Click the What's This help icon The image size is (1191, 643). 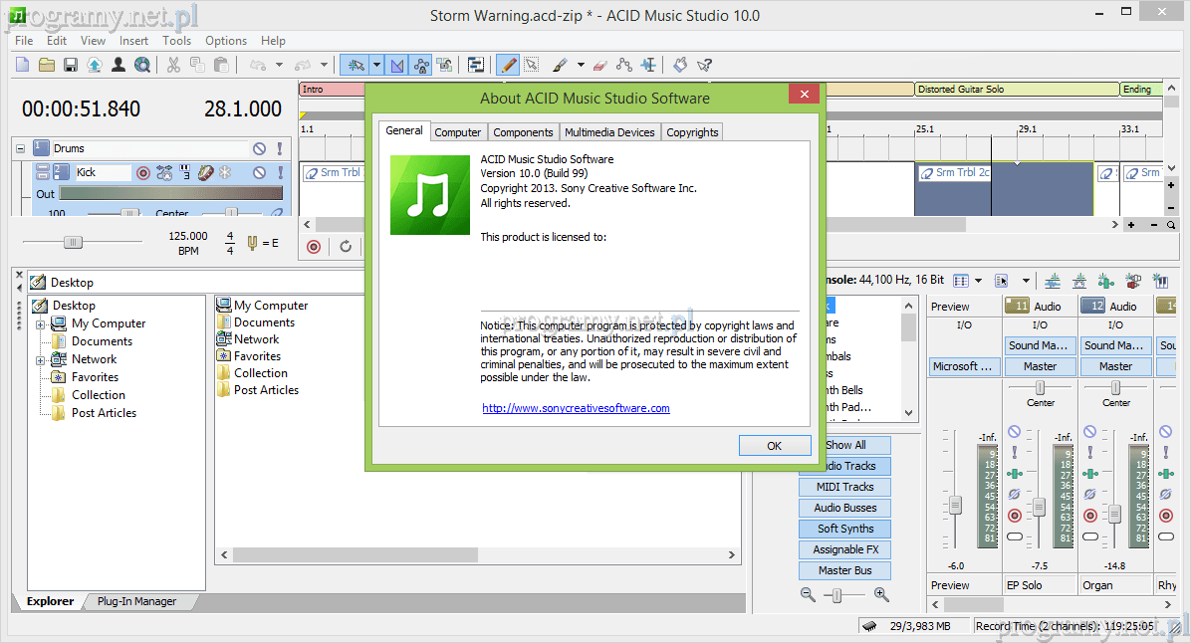(x=704, y=65)
